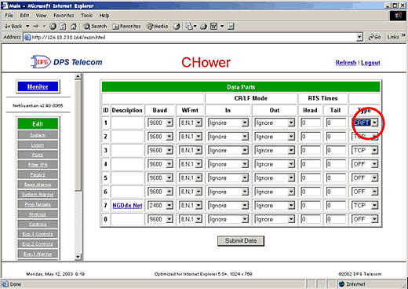Viewport: 408px width, 289px height.
Task: Click the Logout link
Action: point(370,63)
